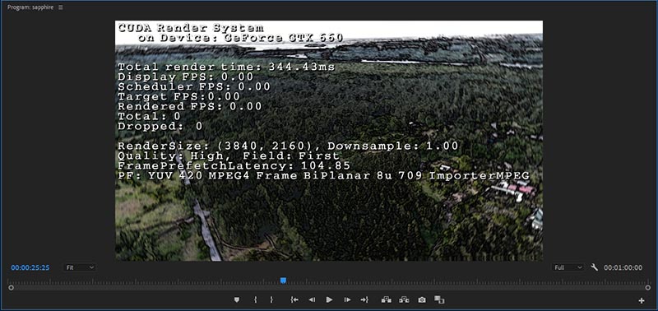Mark In point with the left brace
Viewport: 658px width, 311px height.
point(255,299)
